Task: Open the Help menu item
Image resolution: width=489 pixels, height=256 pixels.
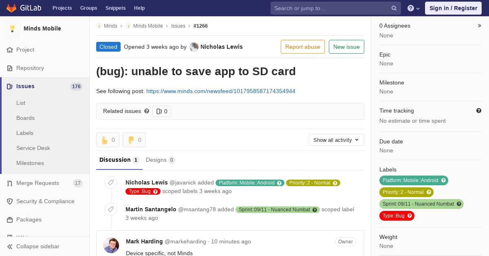Action: [139, 8]
